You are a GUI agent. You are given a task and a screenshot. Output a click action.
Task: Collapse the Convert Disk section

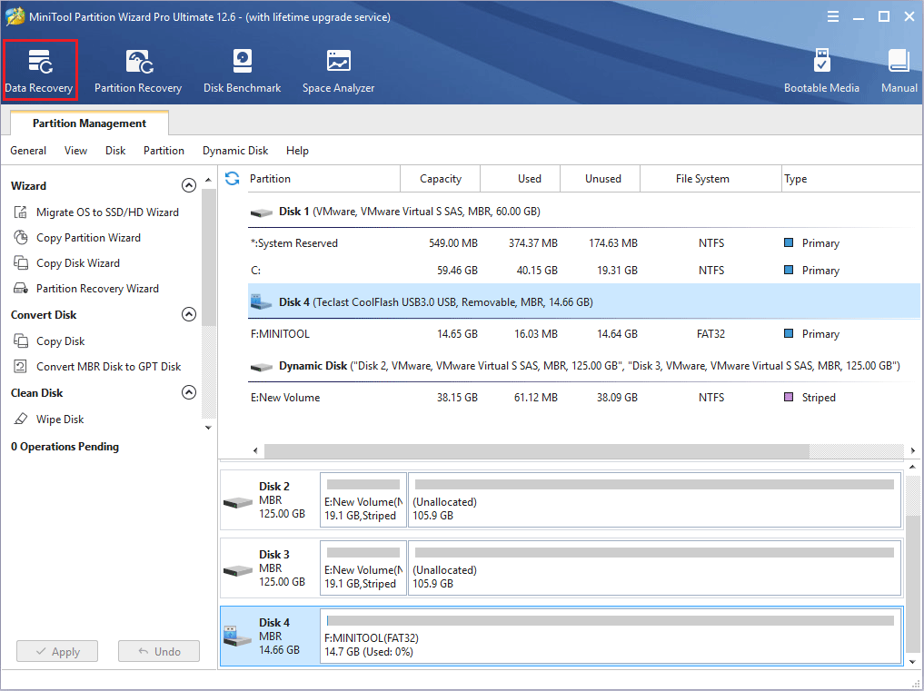point(188,314)
